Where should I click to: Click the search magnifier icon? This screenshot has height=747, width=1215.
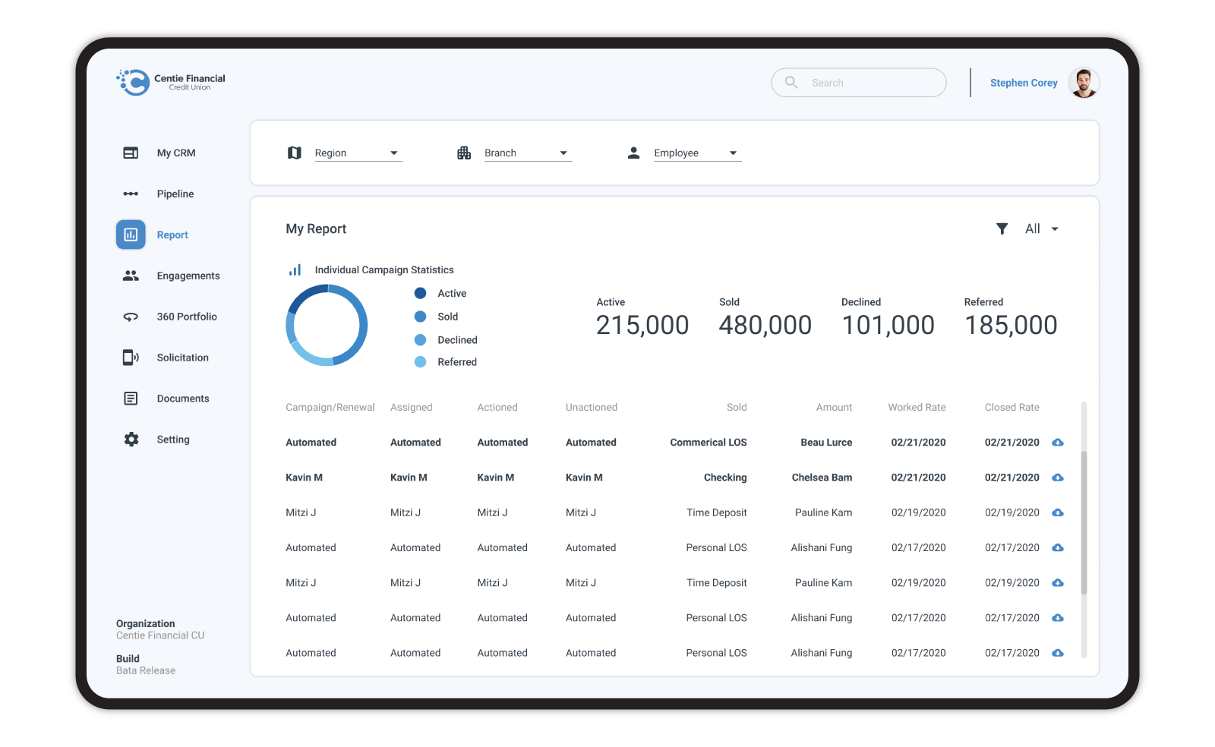tap(791, 82)
